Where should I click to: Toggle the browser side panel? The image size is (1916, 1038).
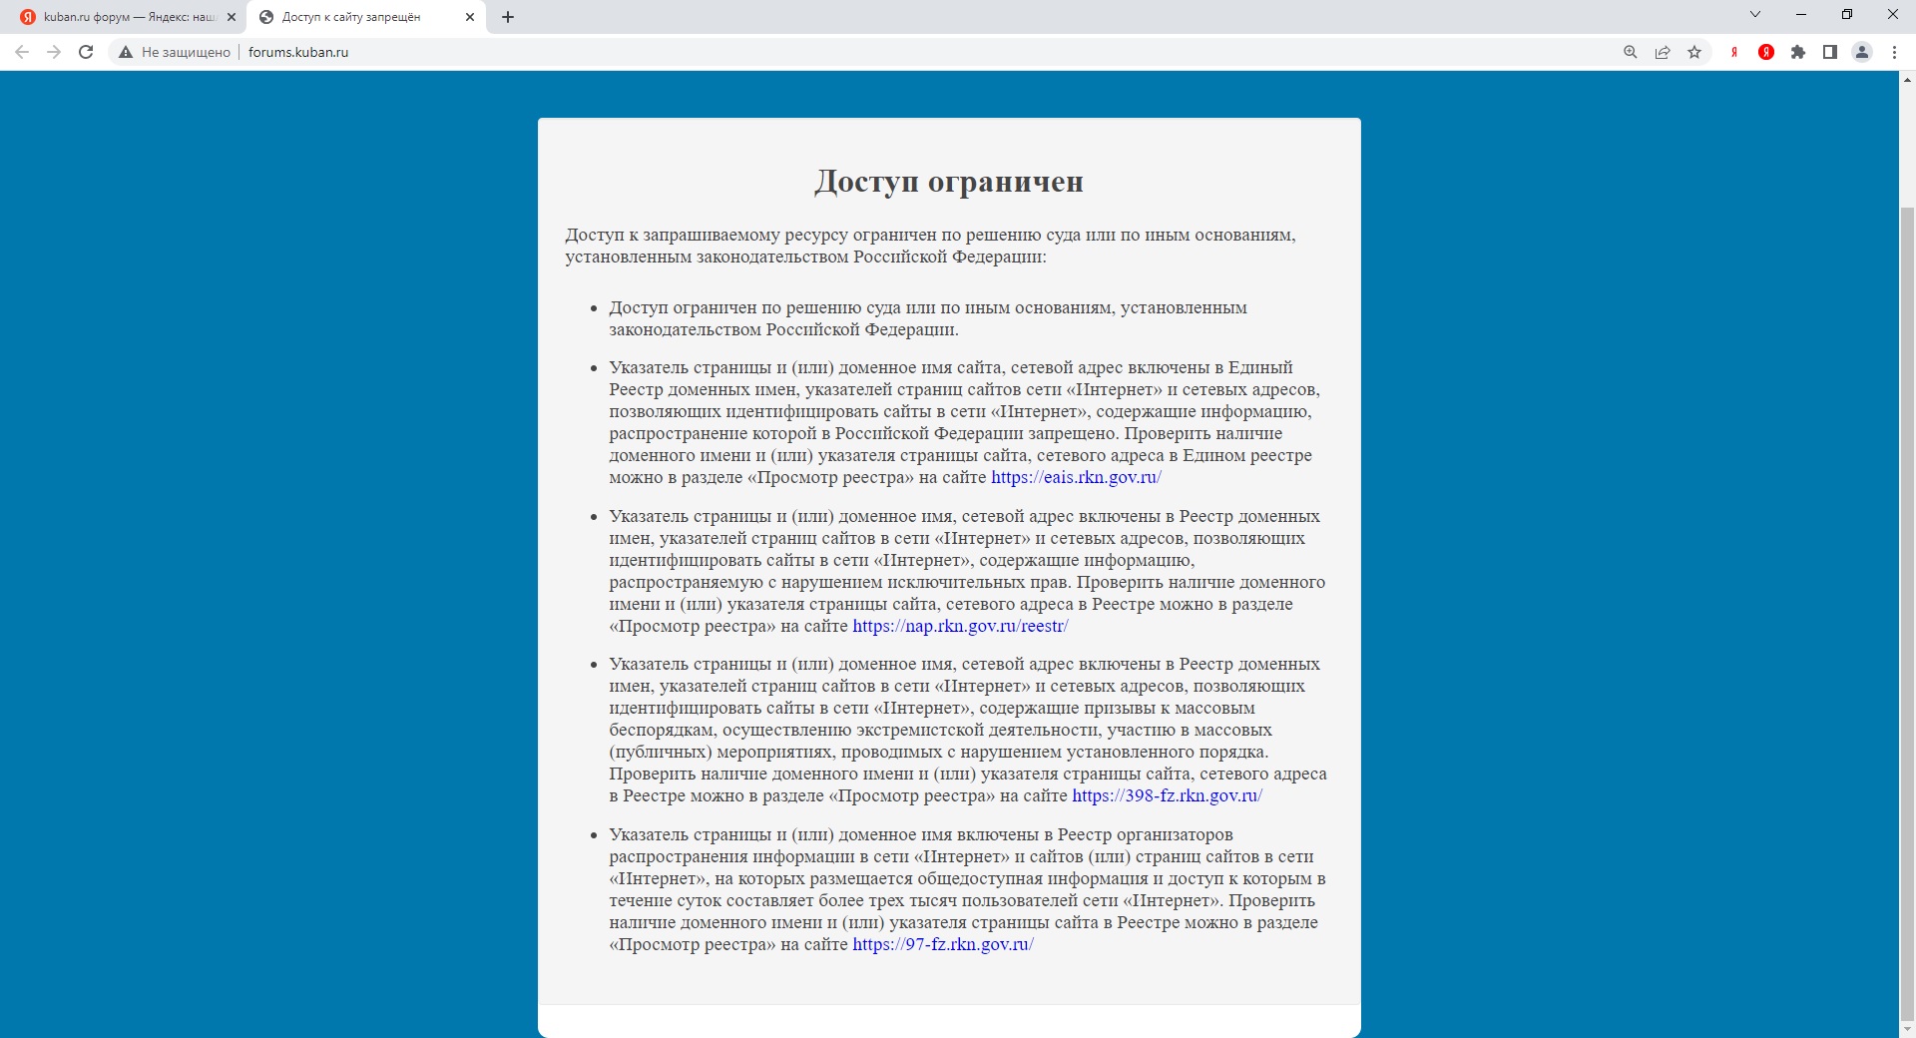click(1830, 52)
